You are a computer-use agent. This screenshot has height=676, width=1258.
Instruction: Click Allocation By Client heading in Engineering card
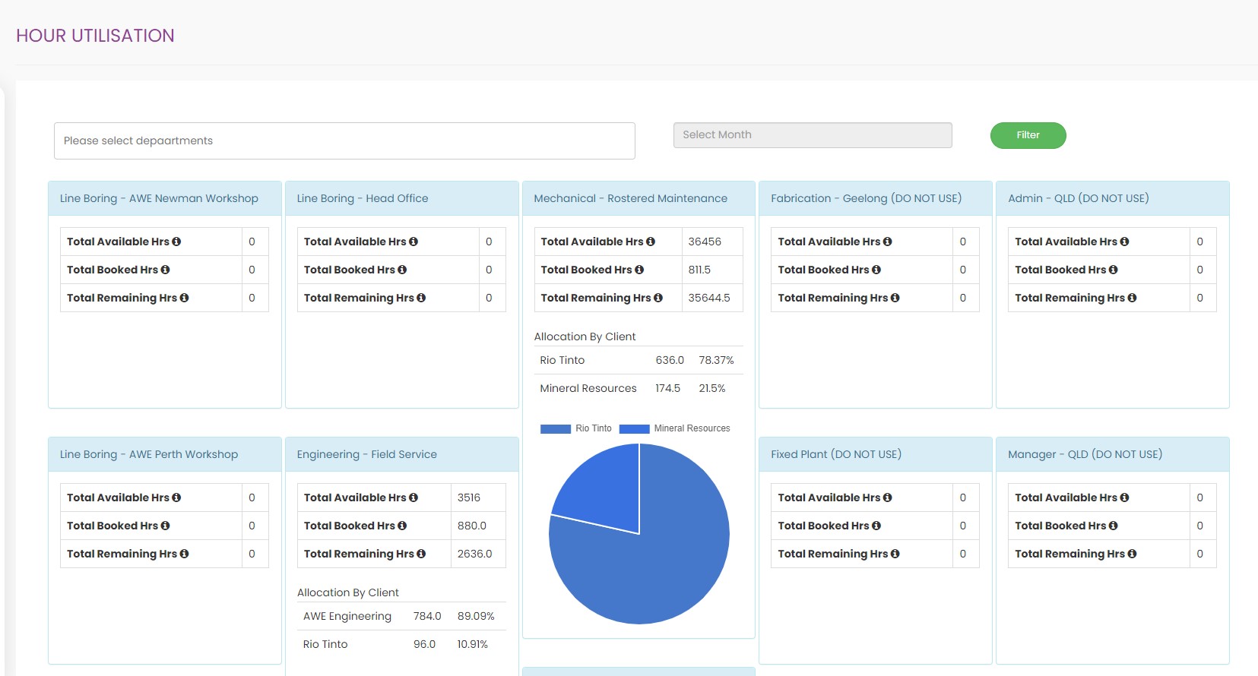348,592
